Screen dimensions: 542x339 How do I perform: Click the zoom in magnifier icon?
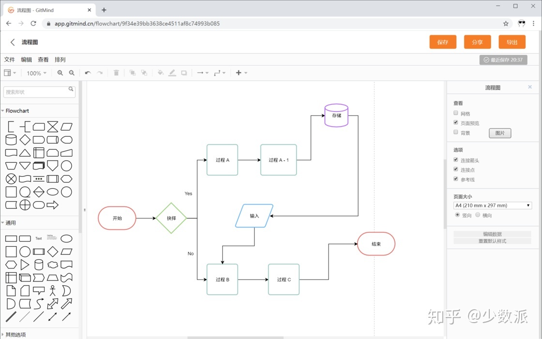point(60,73)
